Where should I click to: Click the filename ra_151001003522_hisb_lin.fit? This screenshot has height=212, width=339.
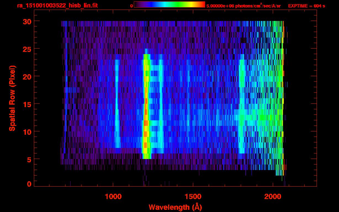coord(57,6)
